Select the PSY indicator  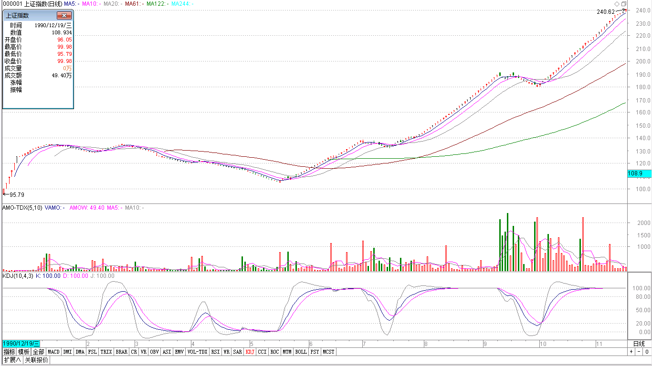(315, 352)
